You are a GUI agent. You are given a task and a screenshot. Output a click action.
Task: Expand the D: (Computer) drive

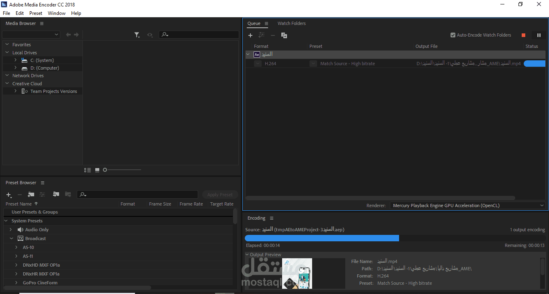point(15,68)
